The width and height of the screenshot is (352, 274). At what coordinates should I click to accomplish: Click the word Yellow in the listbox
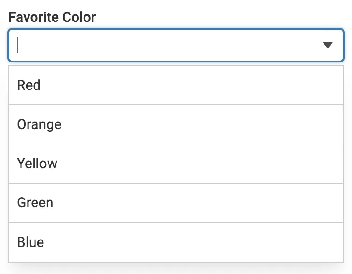point(37,164)
